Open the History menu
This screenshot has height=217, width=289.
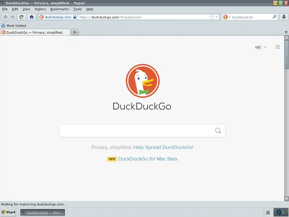coord(40,9)
